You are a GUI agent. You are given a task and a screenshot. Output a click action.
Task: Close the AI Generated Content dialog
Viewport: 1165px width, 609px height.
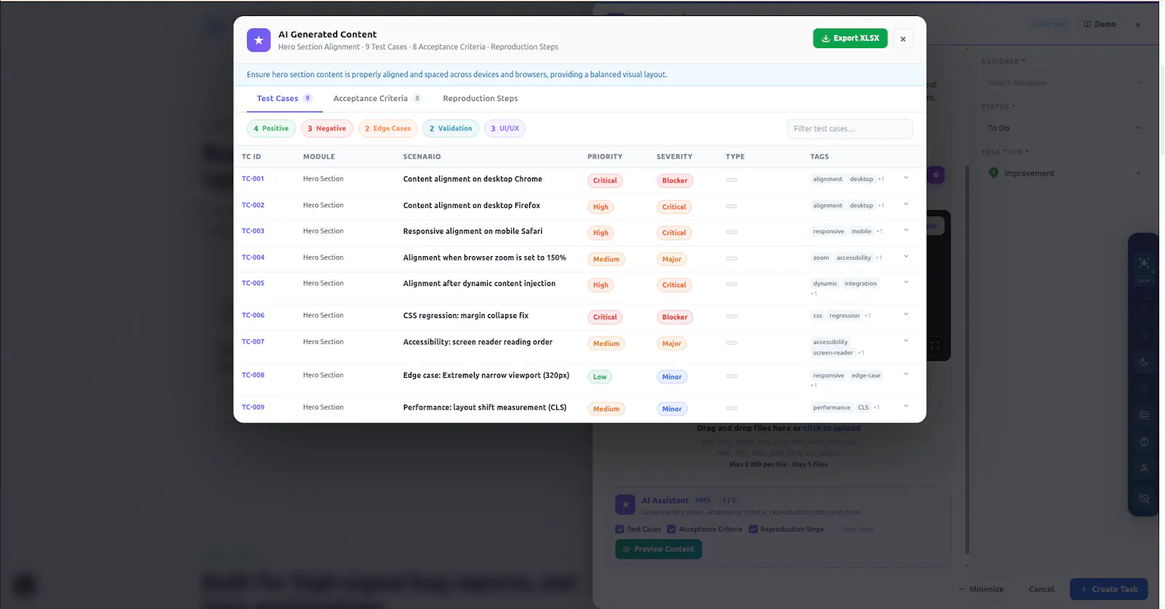(x=903, y=39)
